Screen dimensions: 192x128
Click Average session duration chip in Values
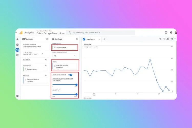pos(65,66)
